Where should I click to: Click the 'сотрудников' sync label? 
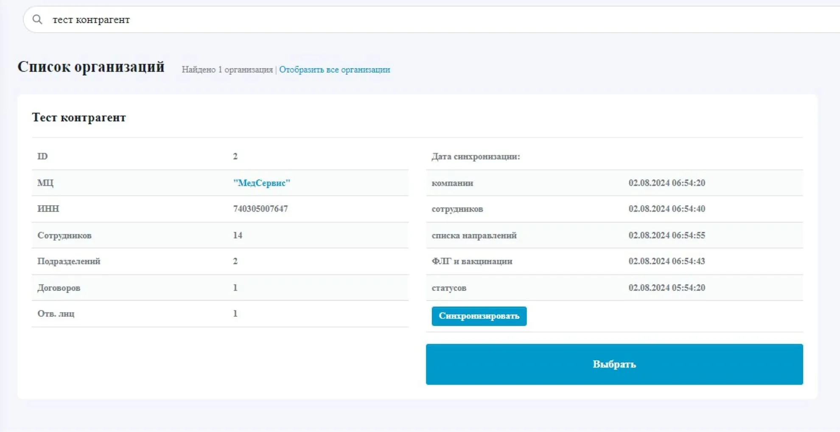tap(457, 209)
